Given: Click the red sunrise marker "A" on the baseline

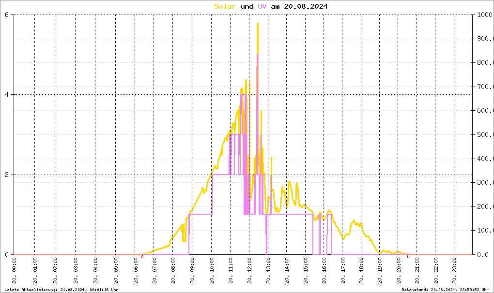Looking at the screenshot, I should click(x=142, y=257).
